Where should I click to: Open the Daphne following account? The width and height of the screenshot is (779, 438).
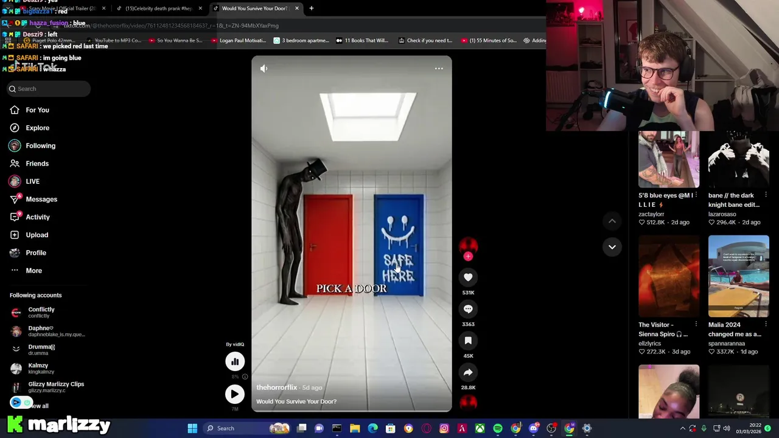47,331
